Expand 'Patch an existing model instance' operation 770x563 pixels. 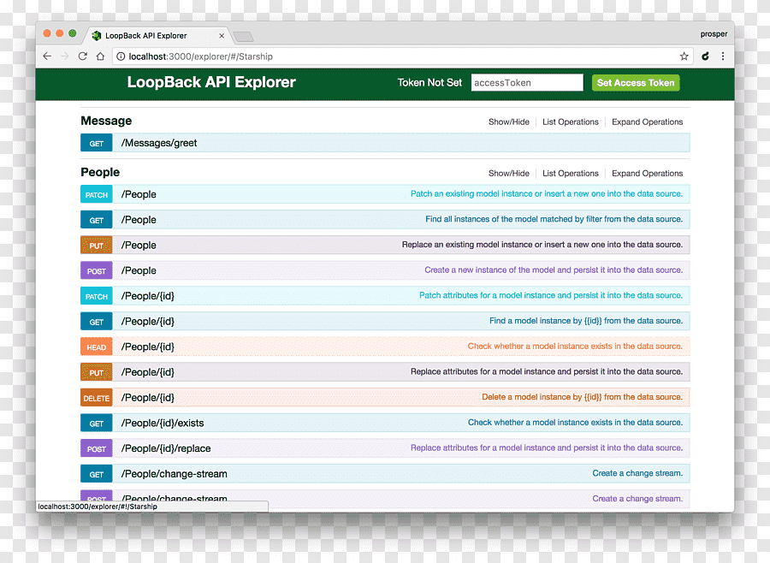pyautogui.click(x=547, y=193)
